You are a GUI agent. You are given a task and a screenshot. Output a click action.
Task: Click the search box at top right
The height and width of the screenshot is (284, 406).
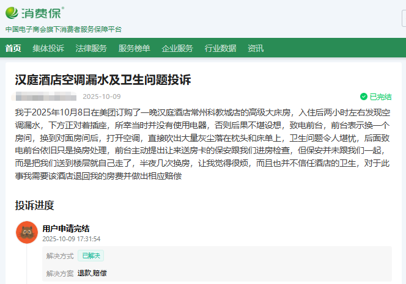point(404,19)
